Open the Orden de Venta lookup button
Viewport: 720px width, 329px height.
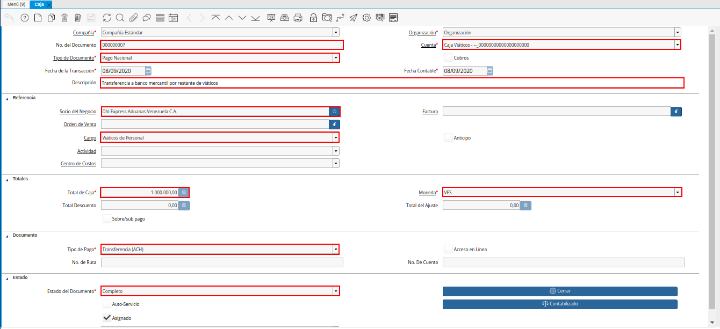(334, 124)
